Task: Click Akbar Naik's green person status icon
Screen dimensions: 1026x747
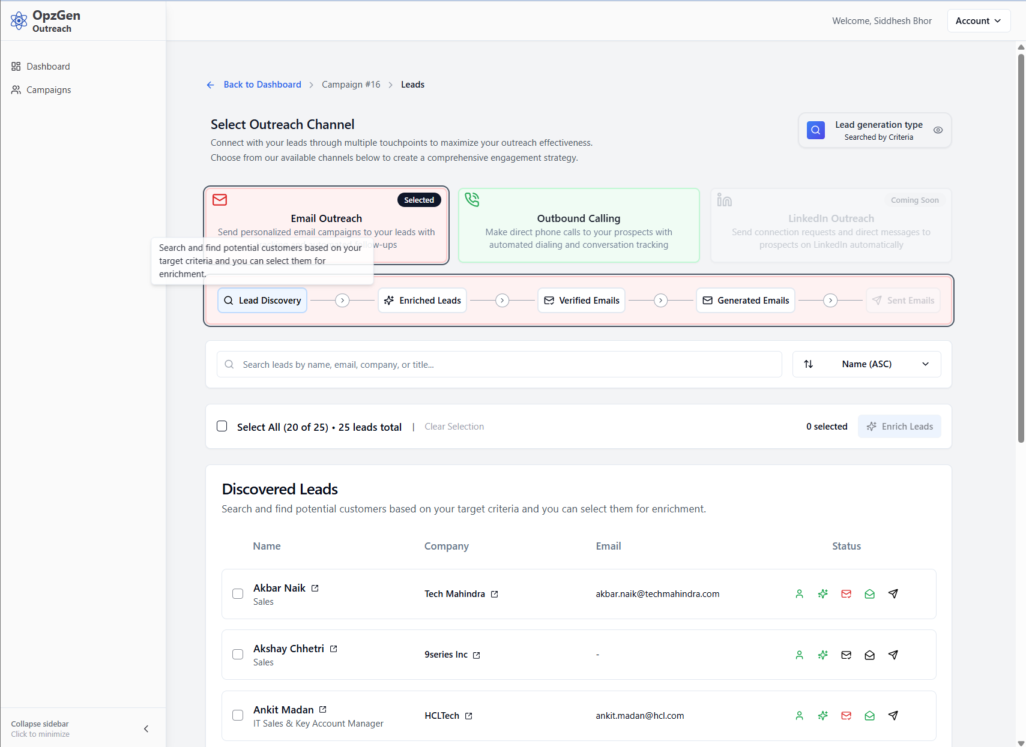Action: [x=800, y=594]
